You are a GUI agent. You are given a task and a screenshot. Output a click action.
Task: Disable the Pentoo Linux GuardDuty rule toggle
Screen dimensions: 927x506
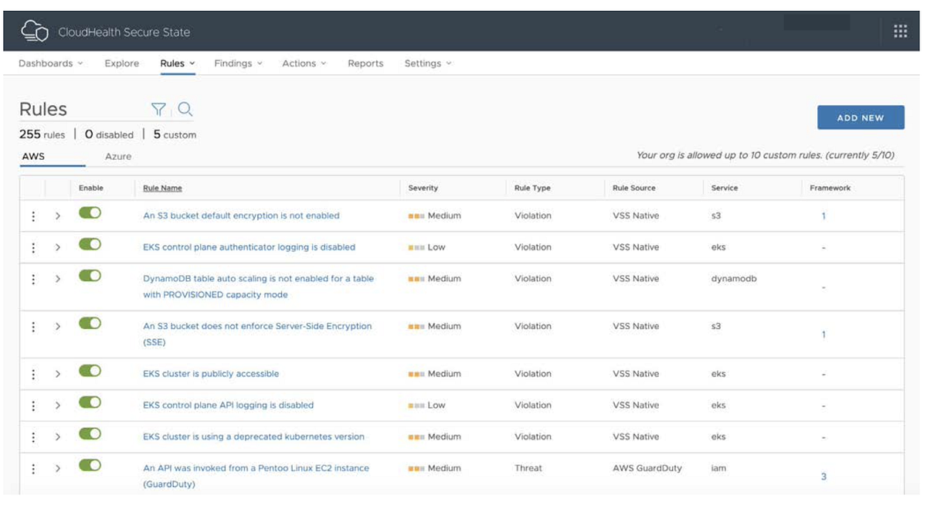click(x=90, y=465)
